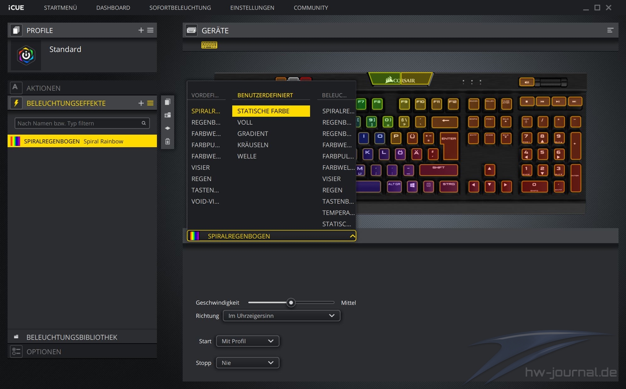
Task: Choose VOID-VI... predefined effect
Action: [x=205, y=202]
